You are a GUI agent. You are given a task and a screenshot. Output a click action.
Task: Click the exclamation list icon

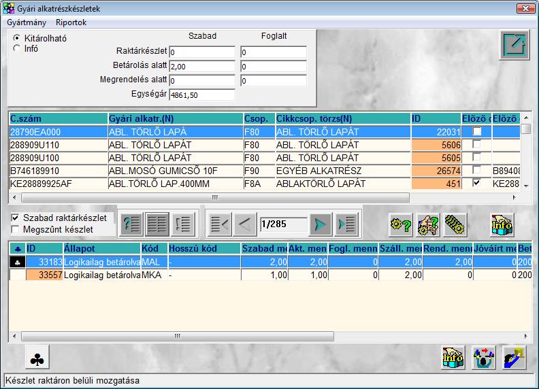pos(183,224)
